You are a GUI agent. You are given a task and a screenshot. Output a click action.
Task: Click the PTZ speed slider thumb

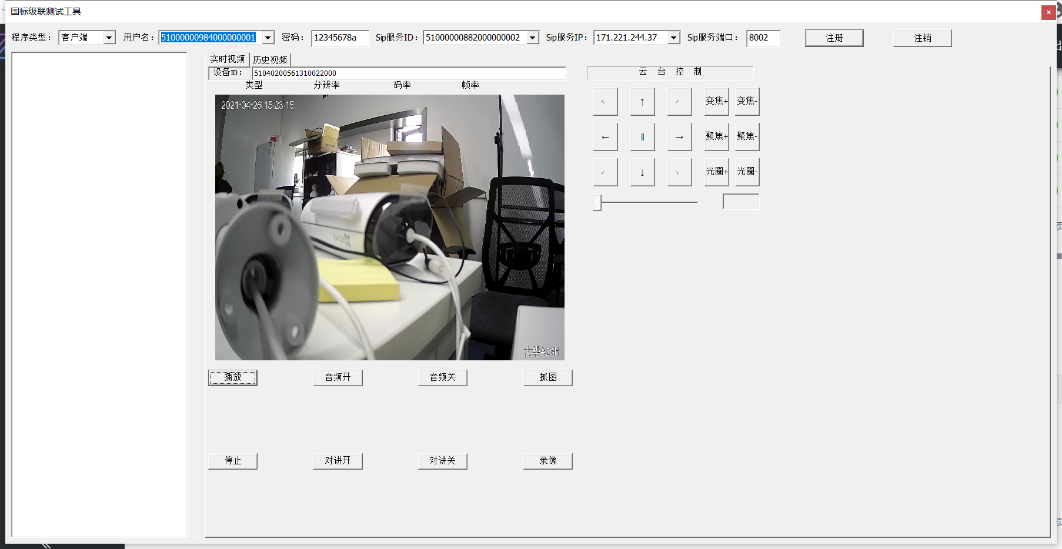[597, 202]
